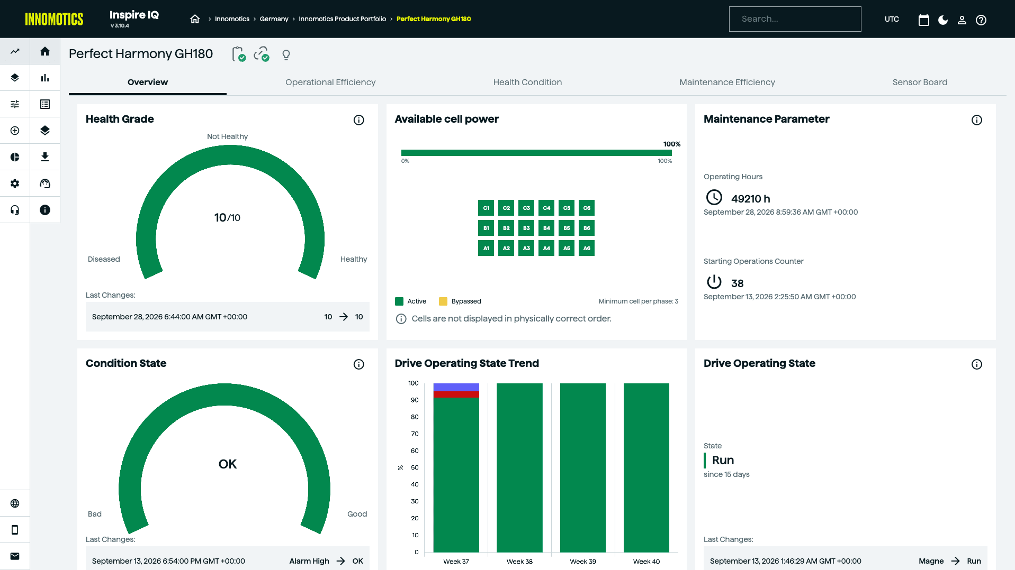Open the list view sidebar icon
The image size is (1015, 570).
coord(45,104)
